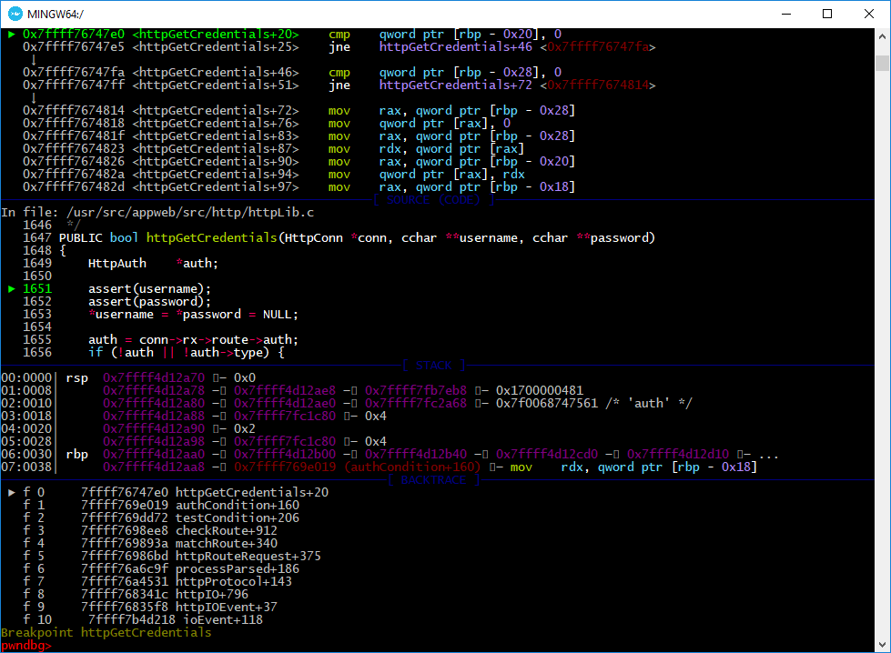Click backtrace frame 1 authCondition+160

161,506
